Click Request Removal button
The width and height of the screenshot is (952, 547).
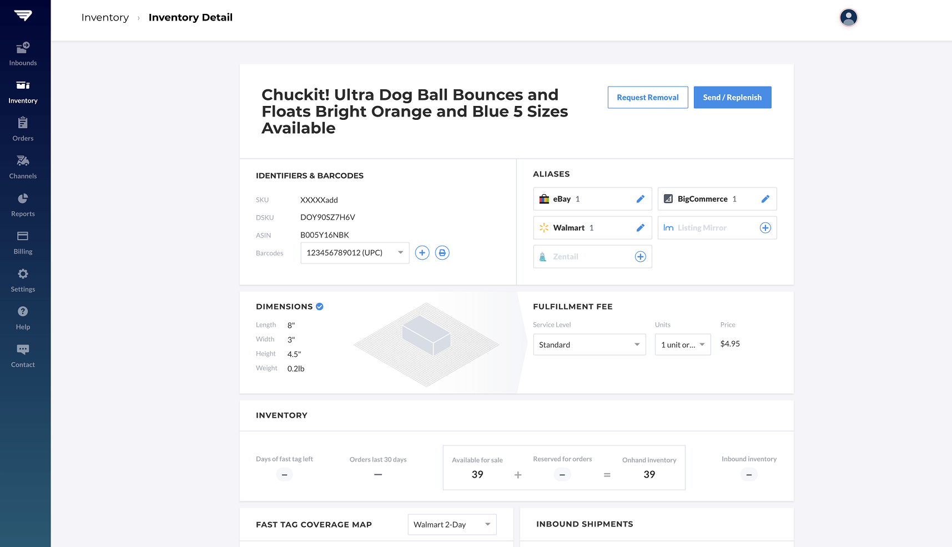648,97
